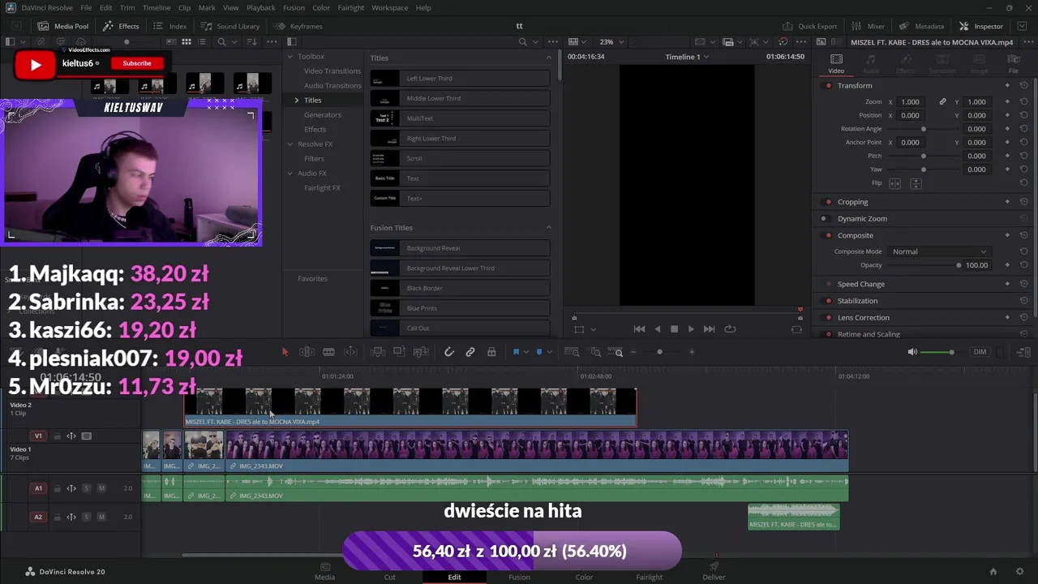Toggle the Zoom X/Y link icon
The image size is (1038, 584).
coord(942,101)
